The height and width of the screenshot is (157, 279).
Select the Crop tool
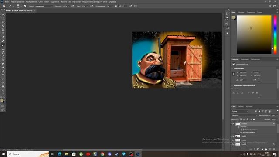click(x=3, y=30)
